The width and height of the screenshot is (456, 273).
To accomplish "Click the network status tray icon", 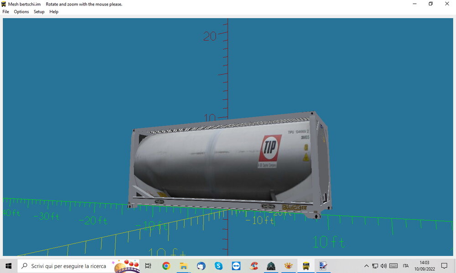I will (375, 266).
